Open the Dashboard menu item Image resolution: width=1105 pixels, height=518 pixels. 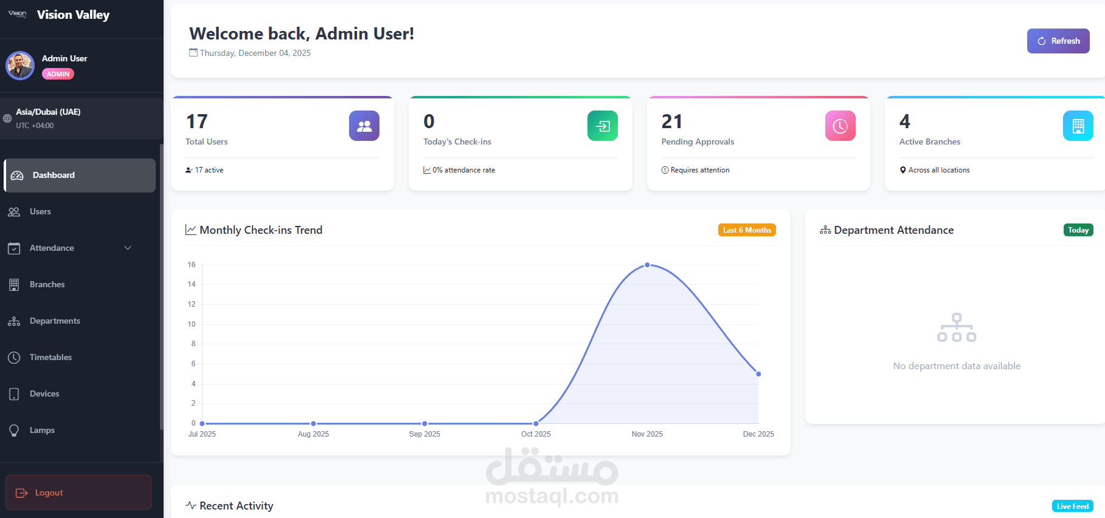point(80,176)
